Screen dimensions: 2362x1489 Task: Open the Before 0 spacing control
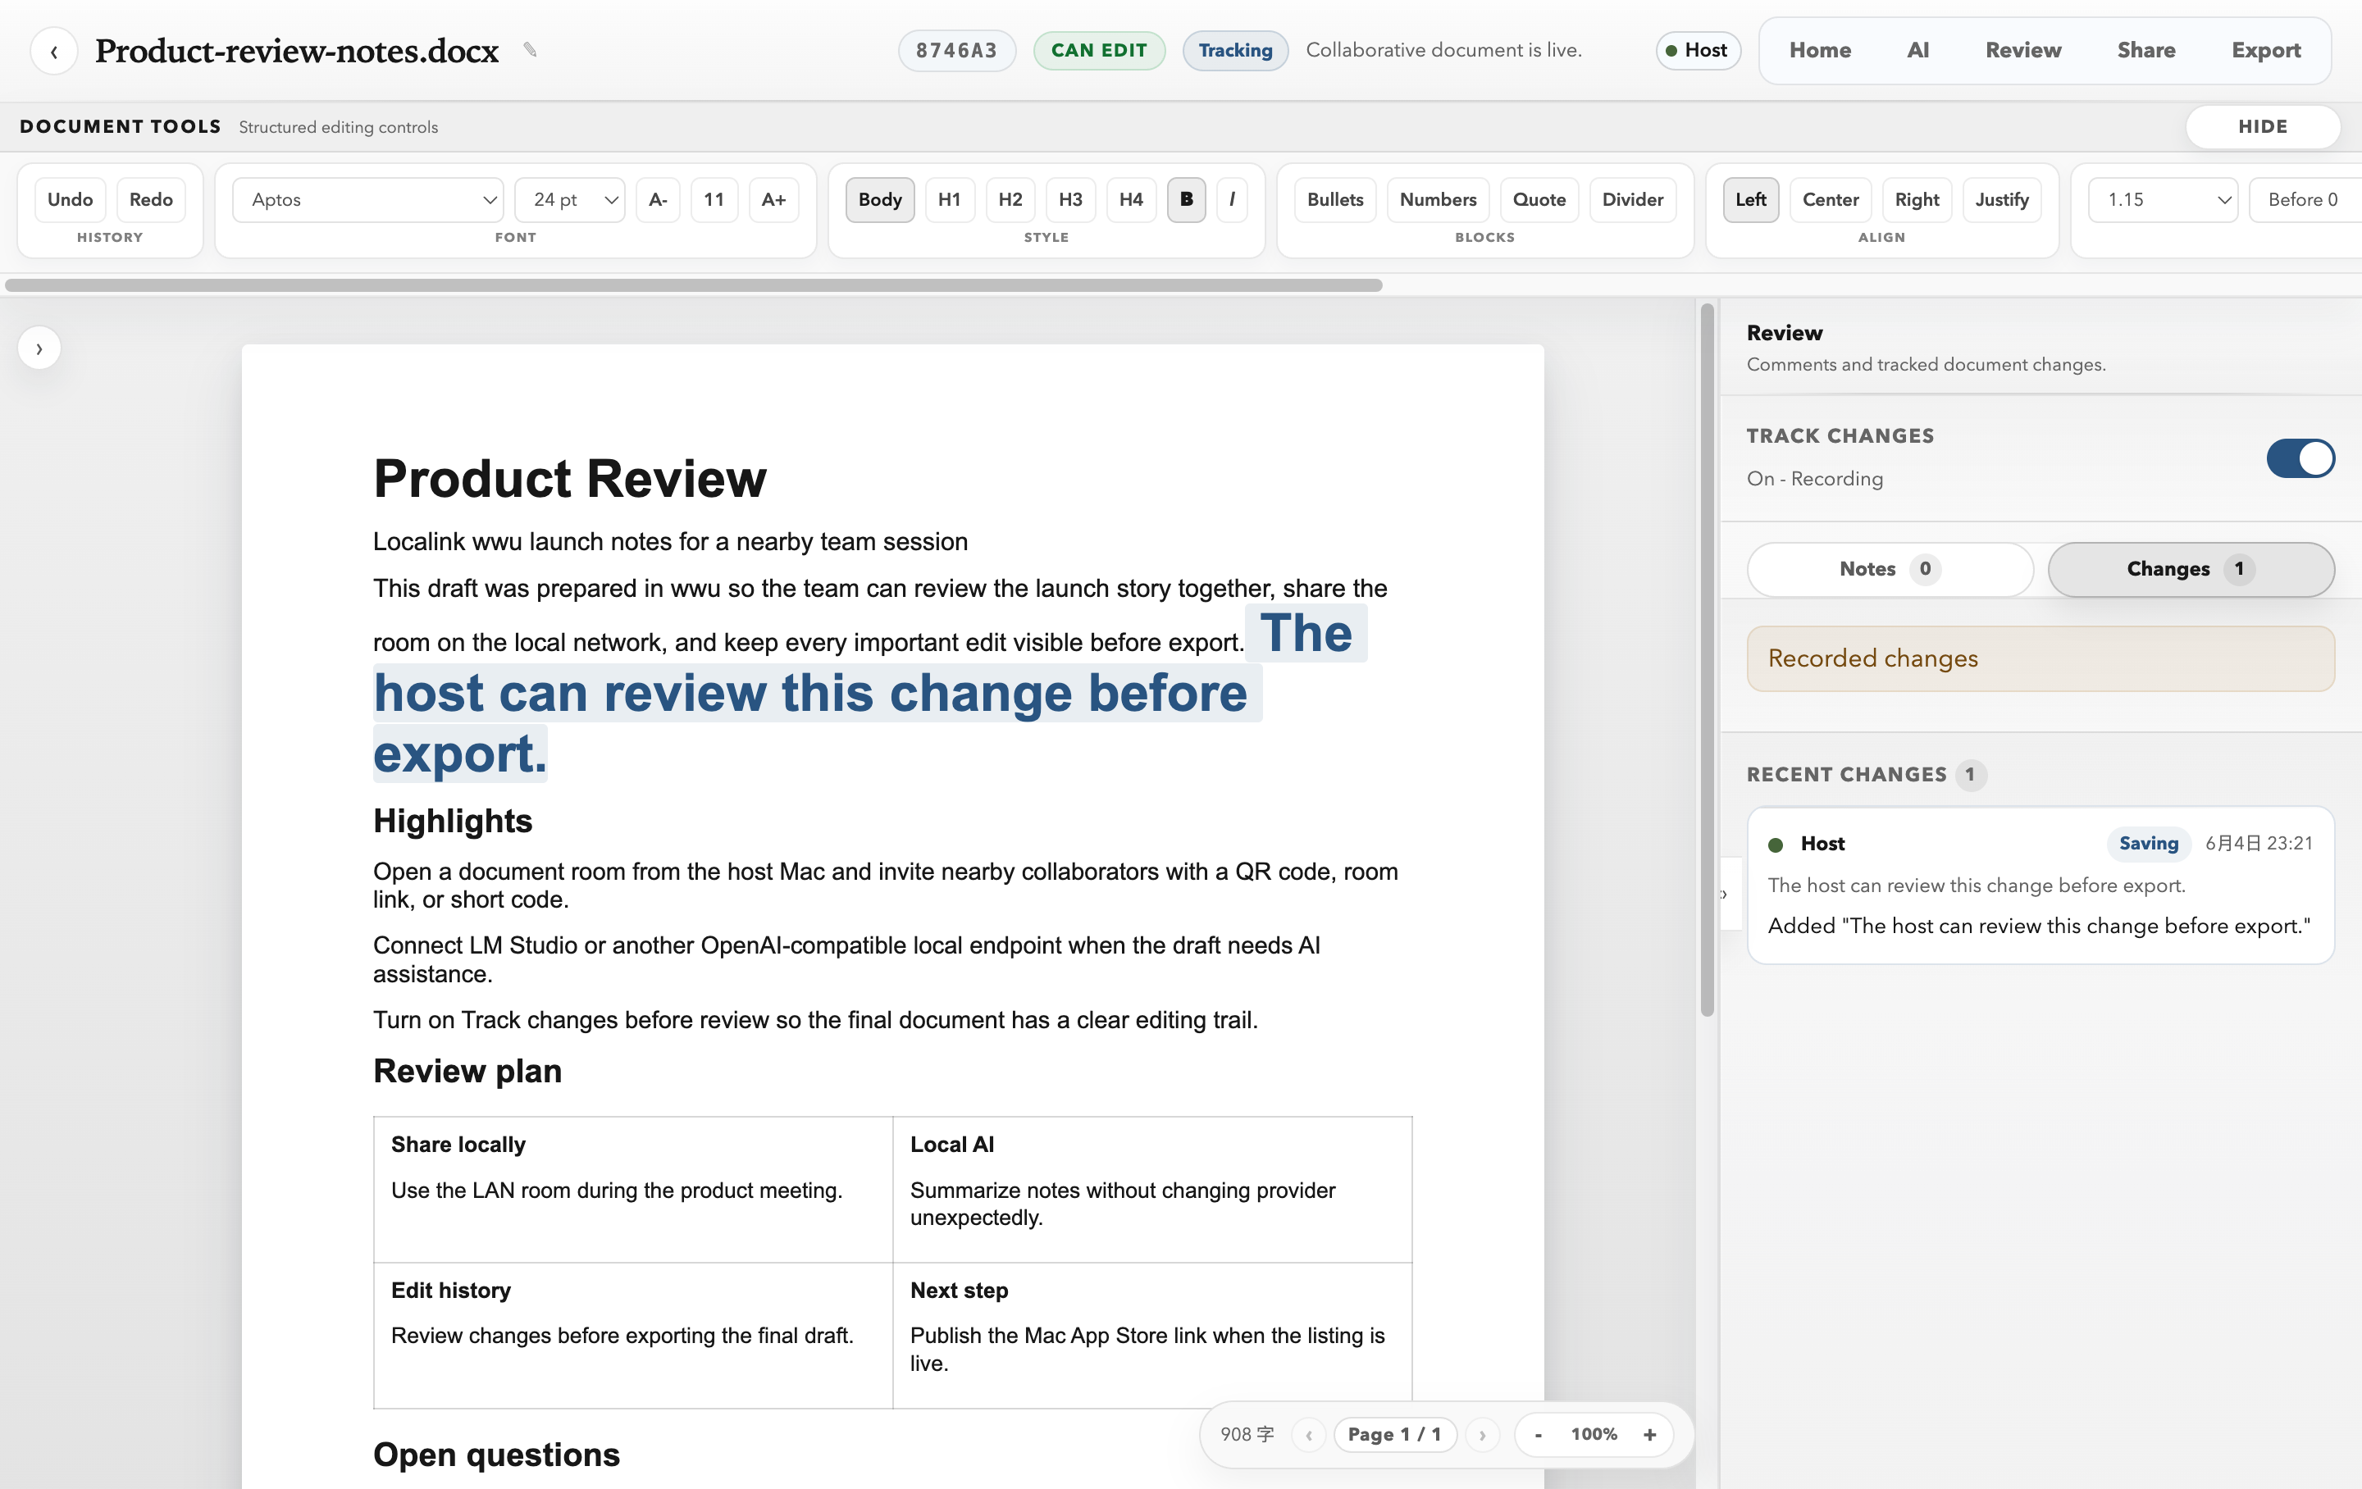pos(2305,199)
